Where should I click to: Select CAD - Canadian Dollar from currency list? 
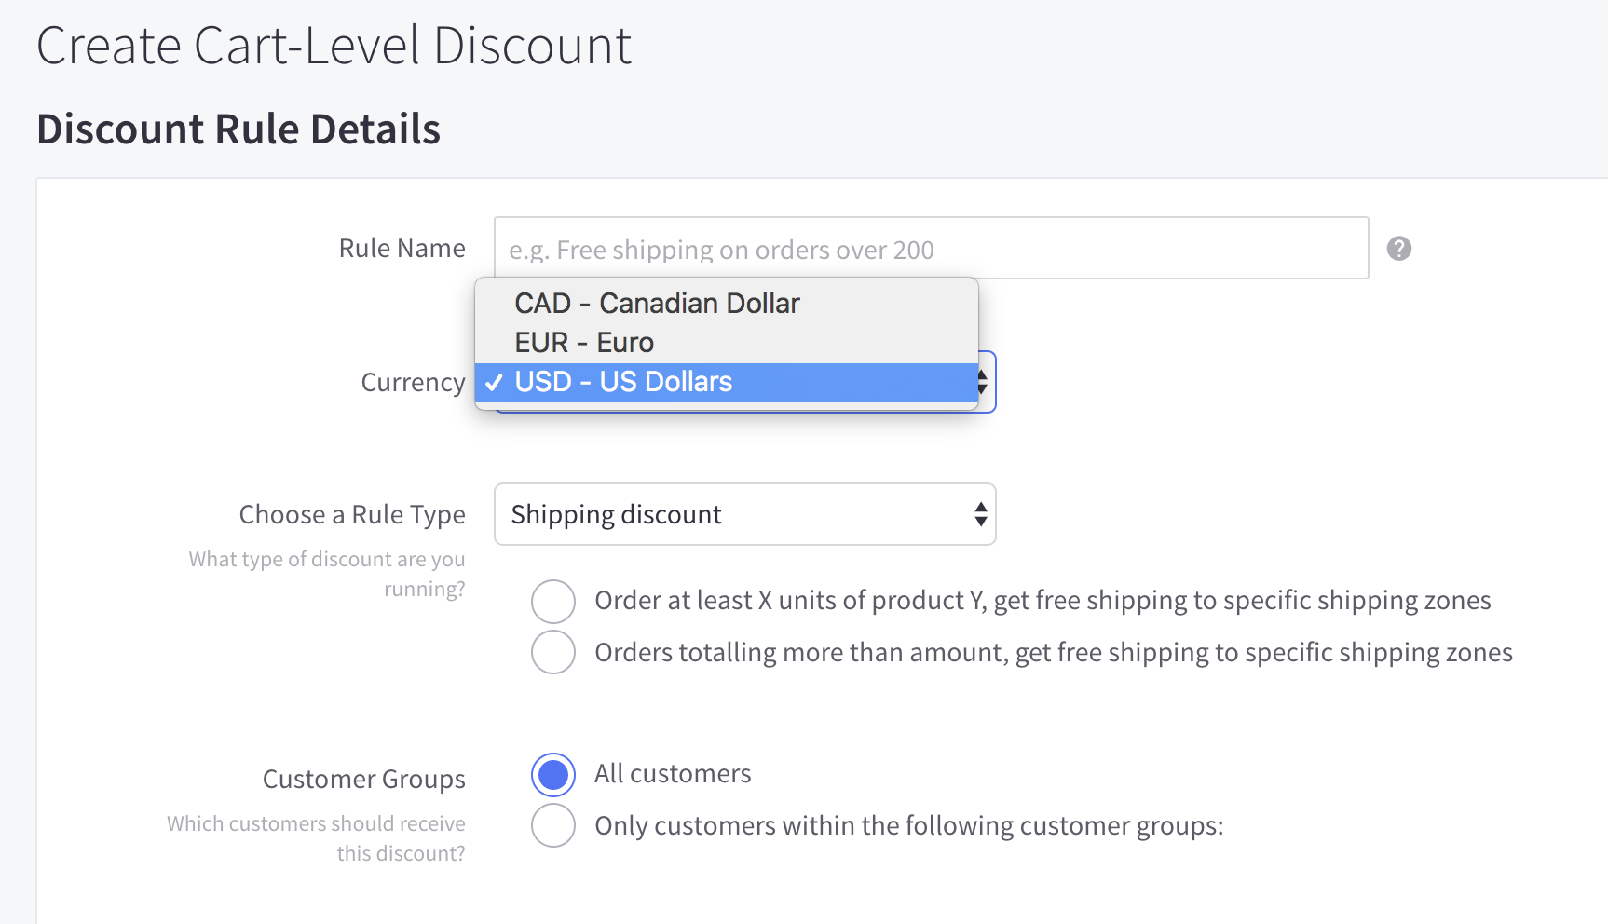coord(656,303)
